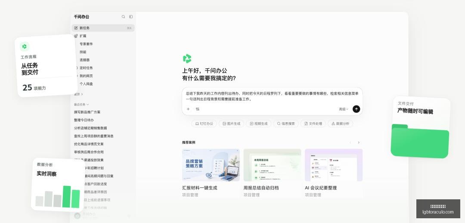Collapse the 最近任务 list

coord(81,104)
